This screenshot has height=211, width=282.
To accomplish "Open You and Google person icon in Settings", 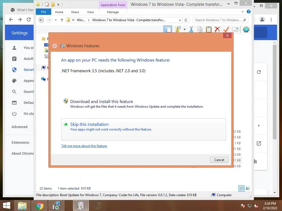I will point(14,48).
